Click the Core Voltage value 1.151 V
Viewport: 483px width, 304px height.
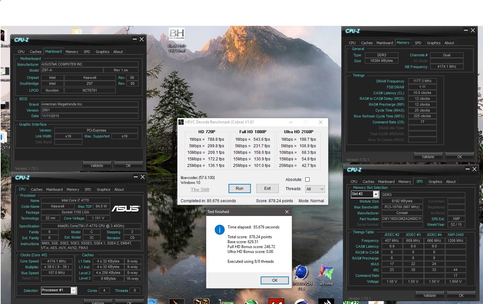click(x=98, y=218)
